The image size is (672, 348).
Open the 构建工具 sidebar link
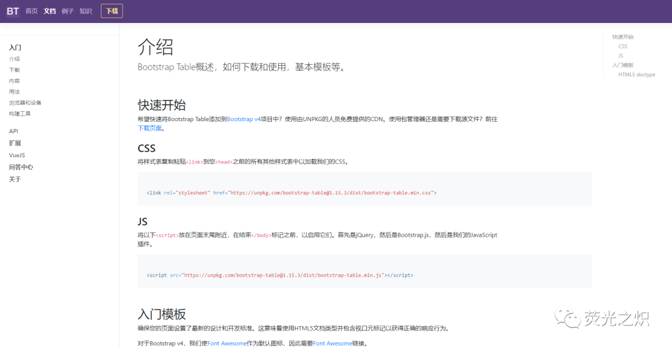[20, 114]
